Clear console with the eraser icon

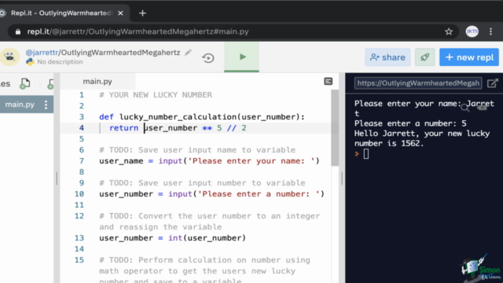click(x=482, y=108)
